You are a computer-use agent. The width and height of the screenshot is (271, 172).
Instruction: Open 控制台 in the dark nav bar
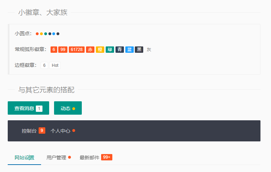coord(29,131)
